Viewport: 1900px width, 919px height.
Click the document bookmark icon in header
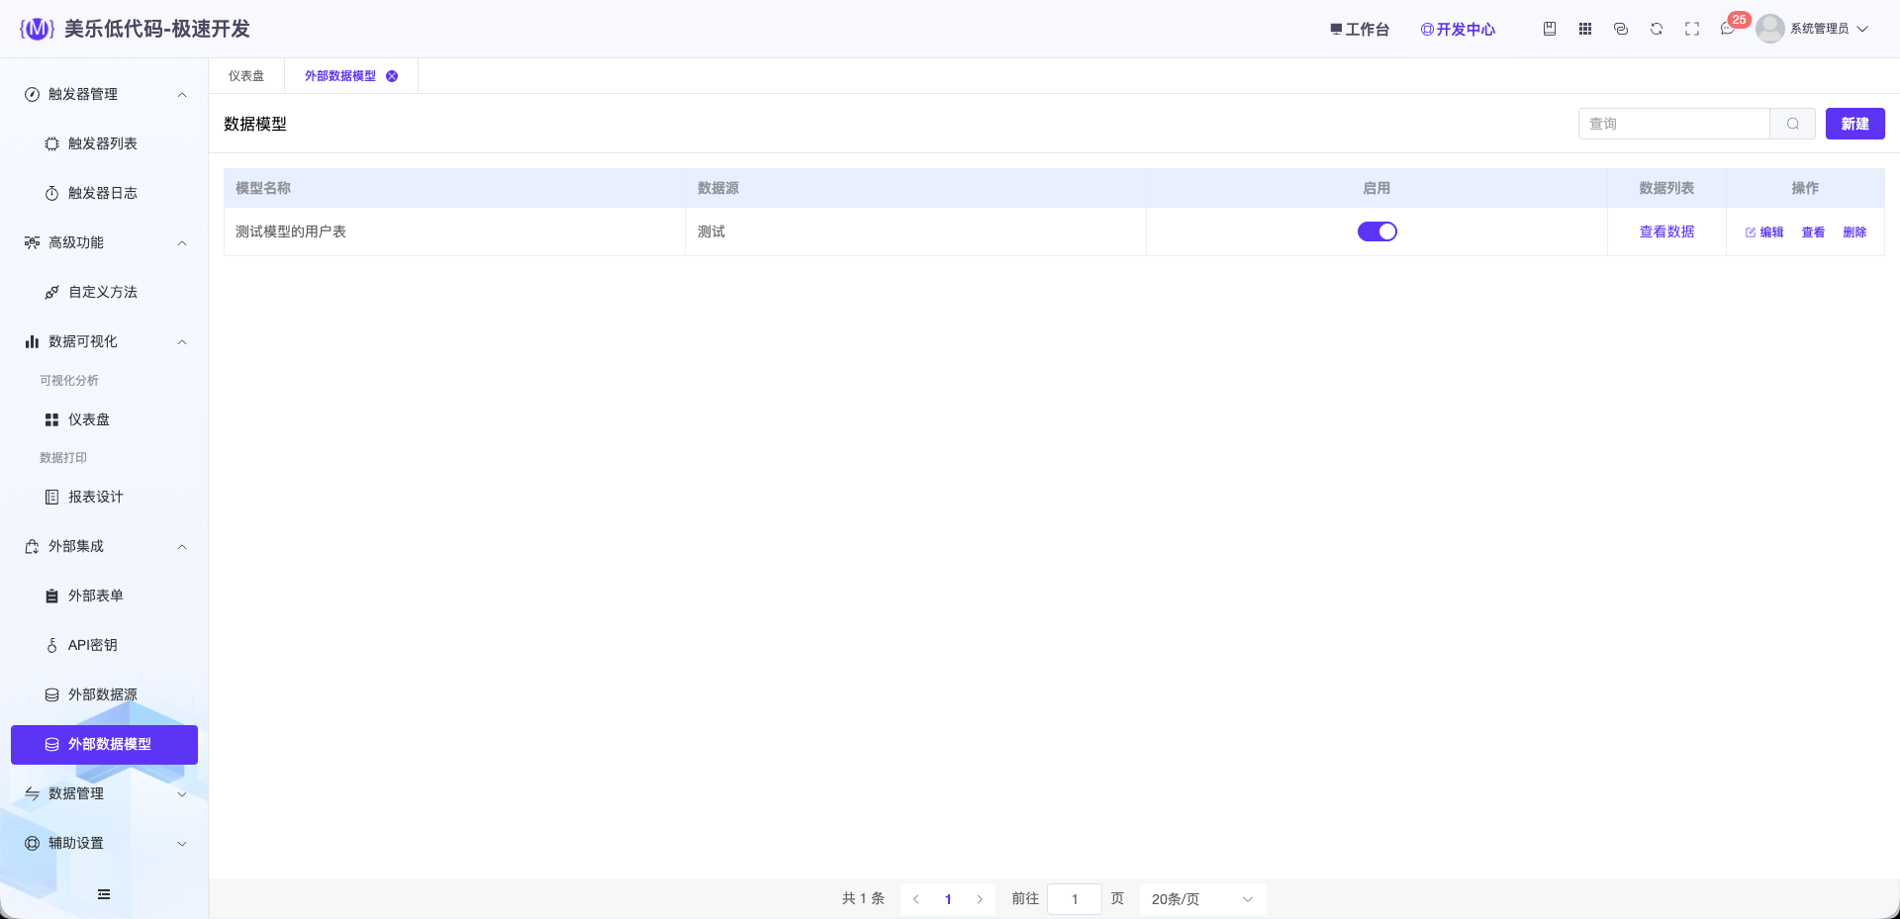coord(1550,29)
